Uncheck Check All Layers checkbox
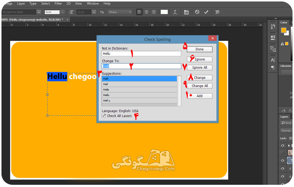294x187 pixels. coord(104,116)
